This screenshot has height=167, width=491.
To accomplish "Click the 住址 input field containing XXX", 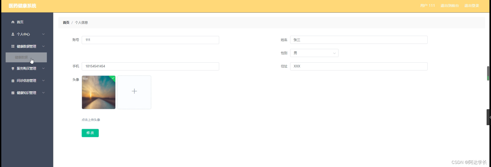I will [359, 66].
